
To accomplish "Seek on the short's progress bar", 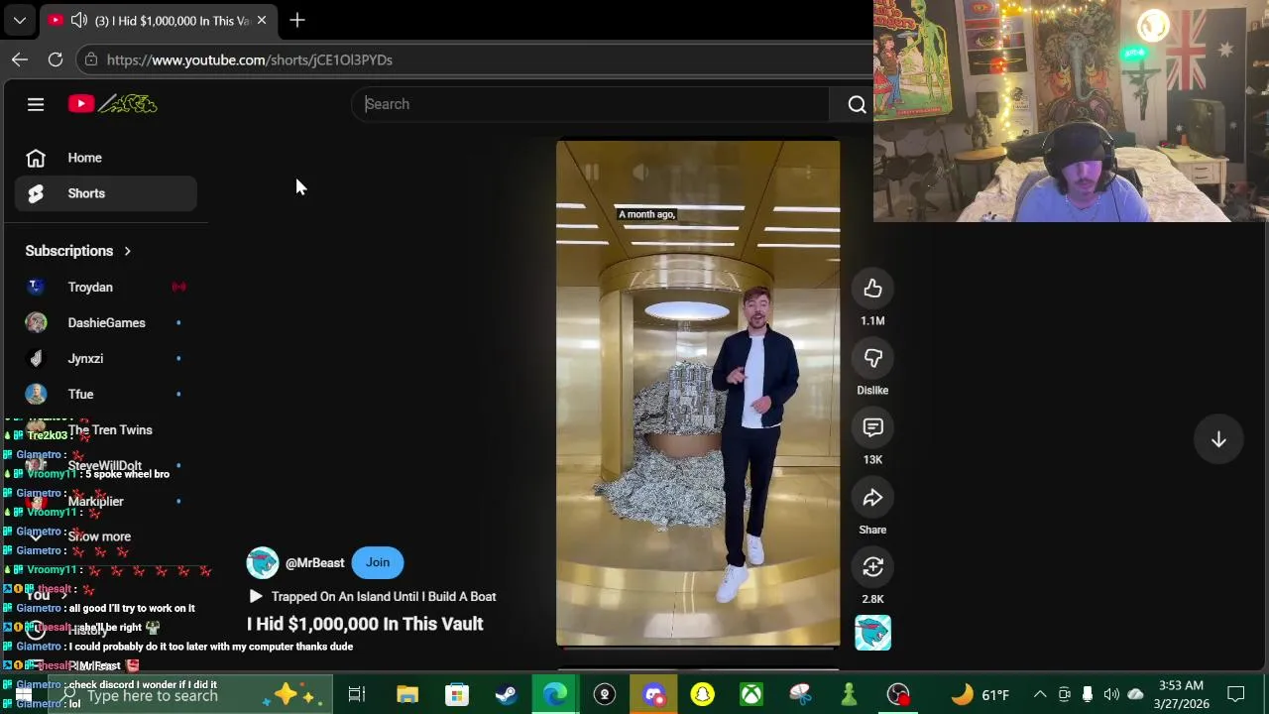I will coord(698,649).
